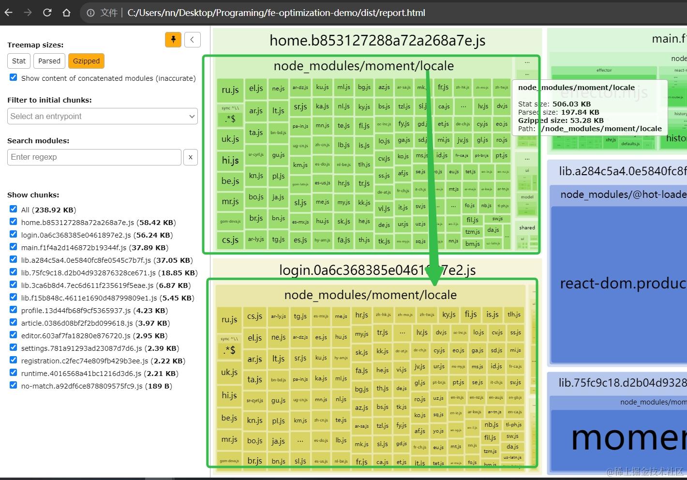Click the site info icon in address bar

coord(90,13)
